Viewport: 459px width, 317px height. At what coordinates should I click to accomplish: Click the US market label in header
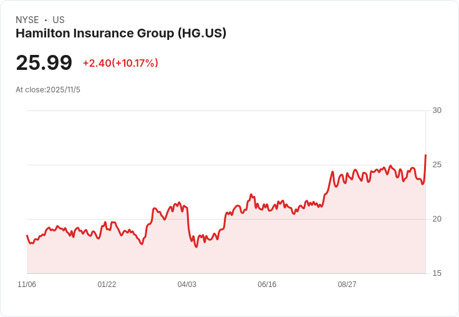click(59, 20)
